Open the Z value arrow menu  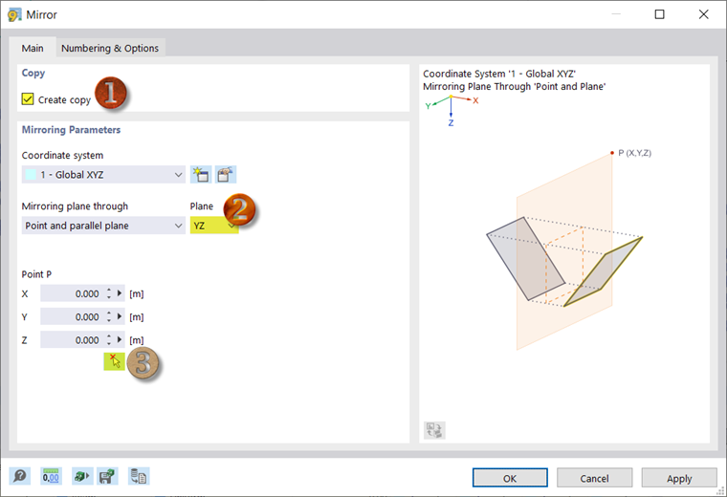coord(120,340)
